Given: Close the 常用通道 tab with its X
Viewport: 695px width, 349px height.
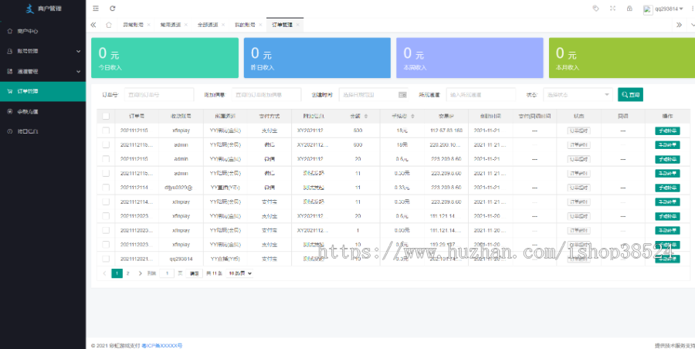Looking at the screenshot, I should click(185, 25).
